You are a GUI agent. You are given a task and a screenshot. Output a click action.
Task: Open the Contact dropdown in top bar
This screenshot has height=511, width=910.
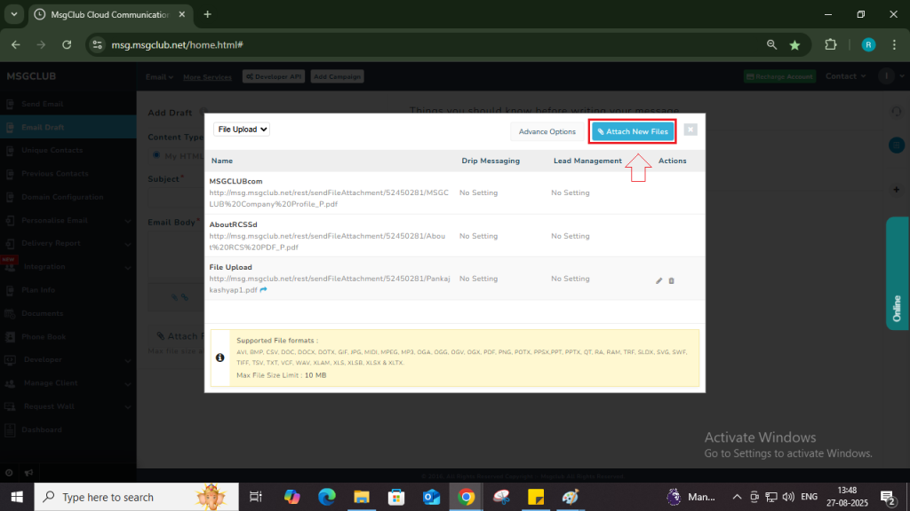846,76
